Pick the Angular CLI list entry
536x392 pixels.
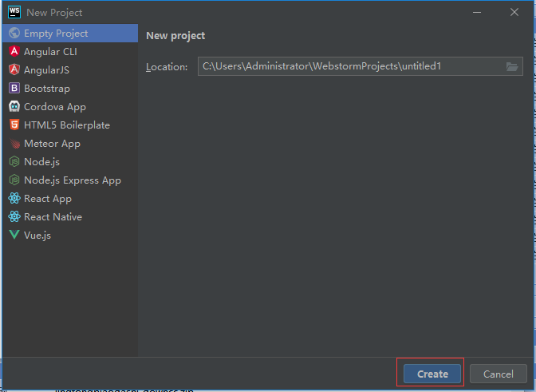[x=50, y=52]
